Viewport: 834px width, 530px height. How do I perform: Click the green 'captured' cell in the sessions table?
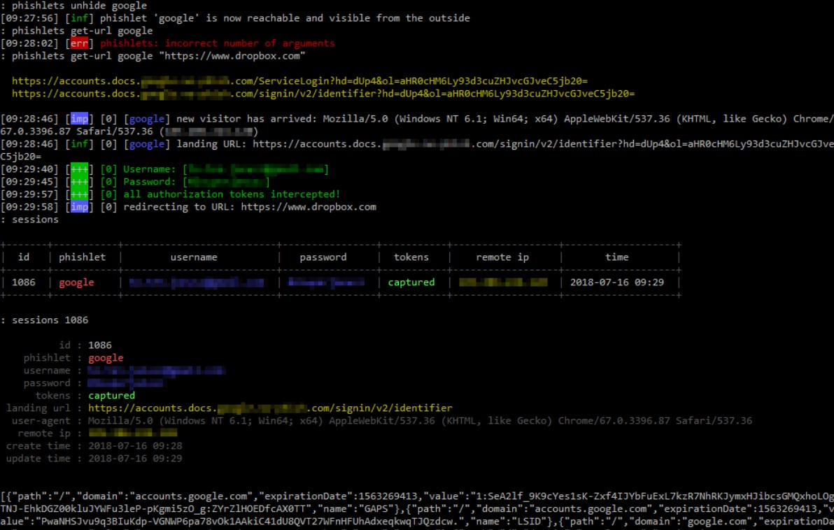point(411,282)
